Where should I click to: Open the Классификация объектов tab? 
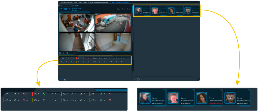pyautogui.click(x=98, y=2)
